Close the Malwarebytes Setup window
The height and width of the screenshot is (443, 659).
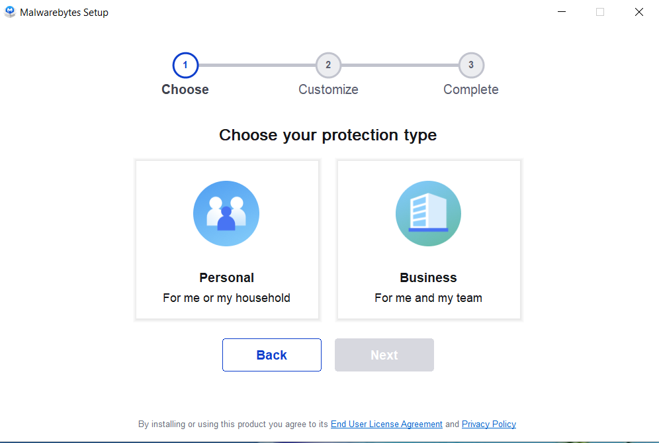coord(638,12)
